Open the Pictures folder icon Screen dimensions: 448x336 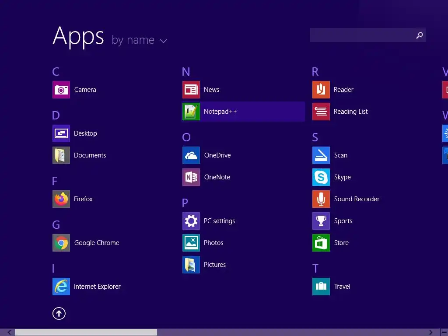point(191,265)
